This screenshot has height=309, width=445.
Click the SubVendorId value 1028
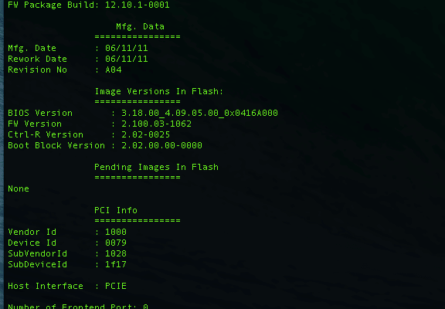pos(116,253)
